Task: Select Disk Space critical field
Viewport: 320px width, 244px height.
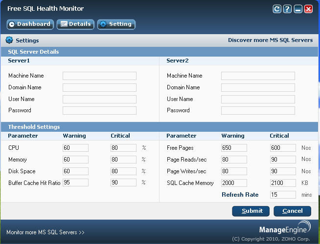Action: tap(123, 171)
